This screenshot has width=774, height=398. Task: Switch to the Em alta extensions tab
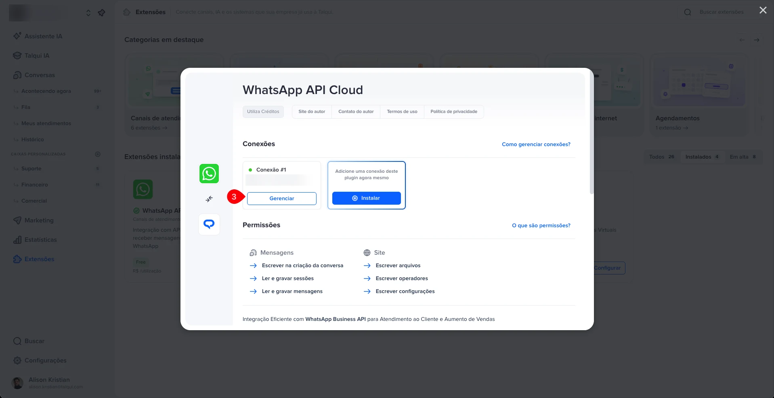click(743, 157)
